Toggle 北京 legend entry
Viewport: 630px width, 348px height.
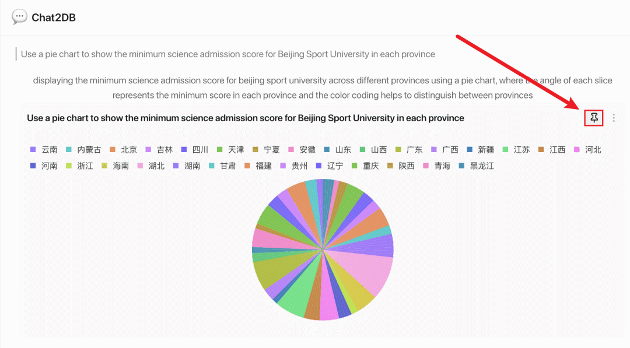point(123,150)
